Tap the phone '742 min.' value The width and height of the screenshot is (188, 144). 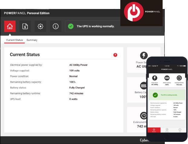179,85
